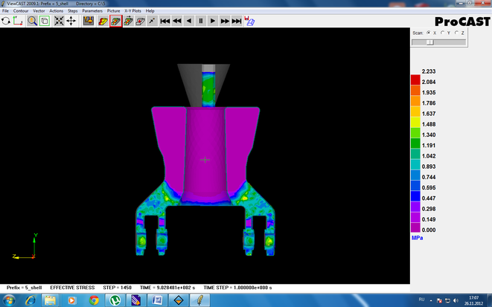
Task: Click the green zoom box icon
Action: 45,22
